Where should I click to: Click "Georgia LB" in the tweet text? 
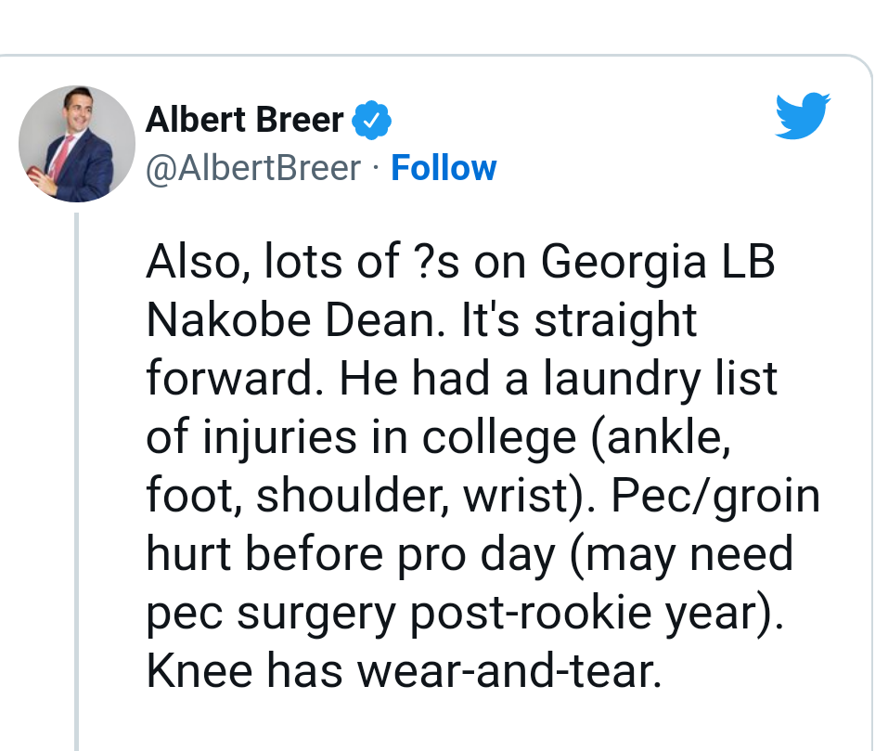[657, 264]
